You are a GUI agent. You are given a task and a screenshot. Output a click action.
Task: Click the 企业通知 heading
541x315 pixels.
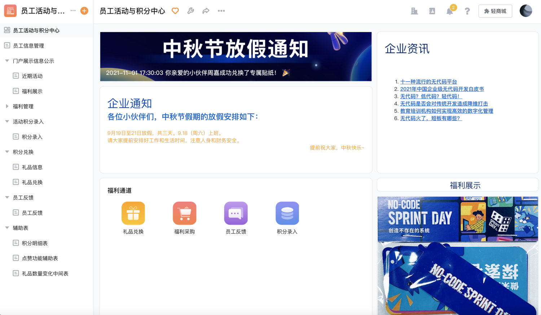pyautogui.click(x=129, y=104)
